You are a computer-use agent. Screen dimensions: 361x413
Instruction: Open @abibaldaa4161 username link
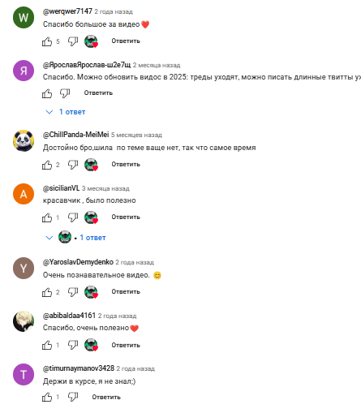(x=69, y=316)
